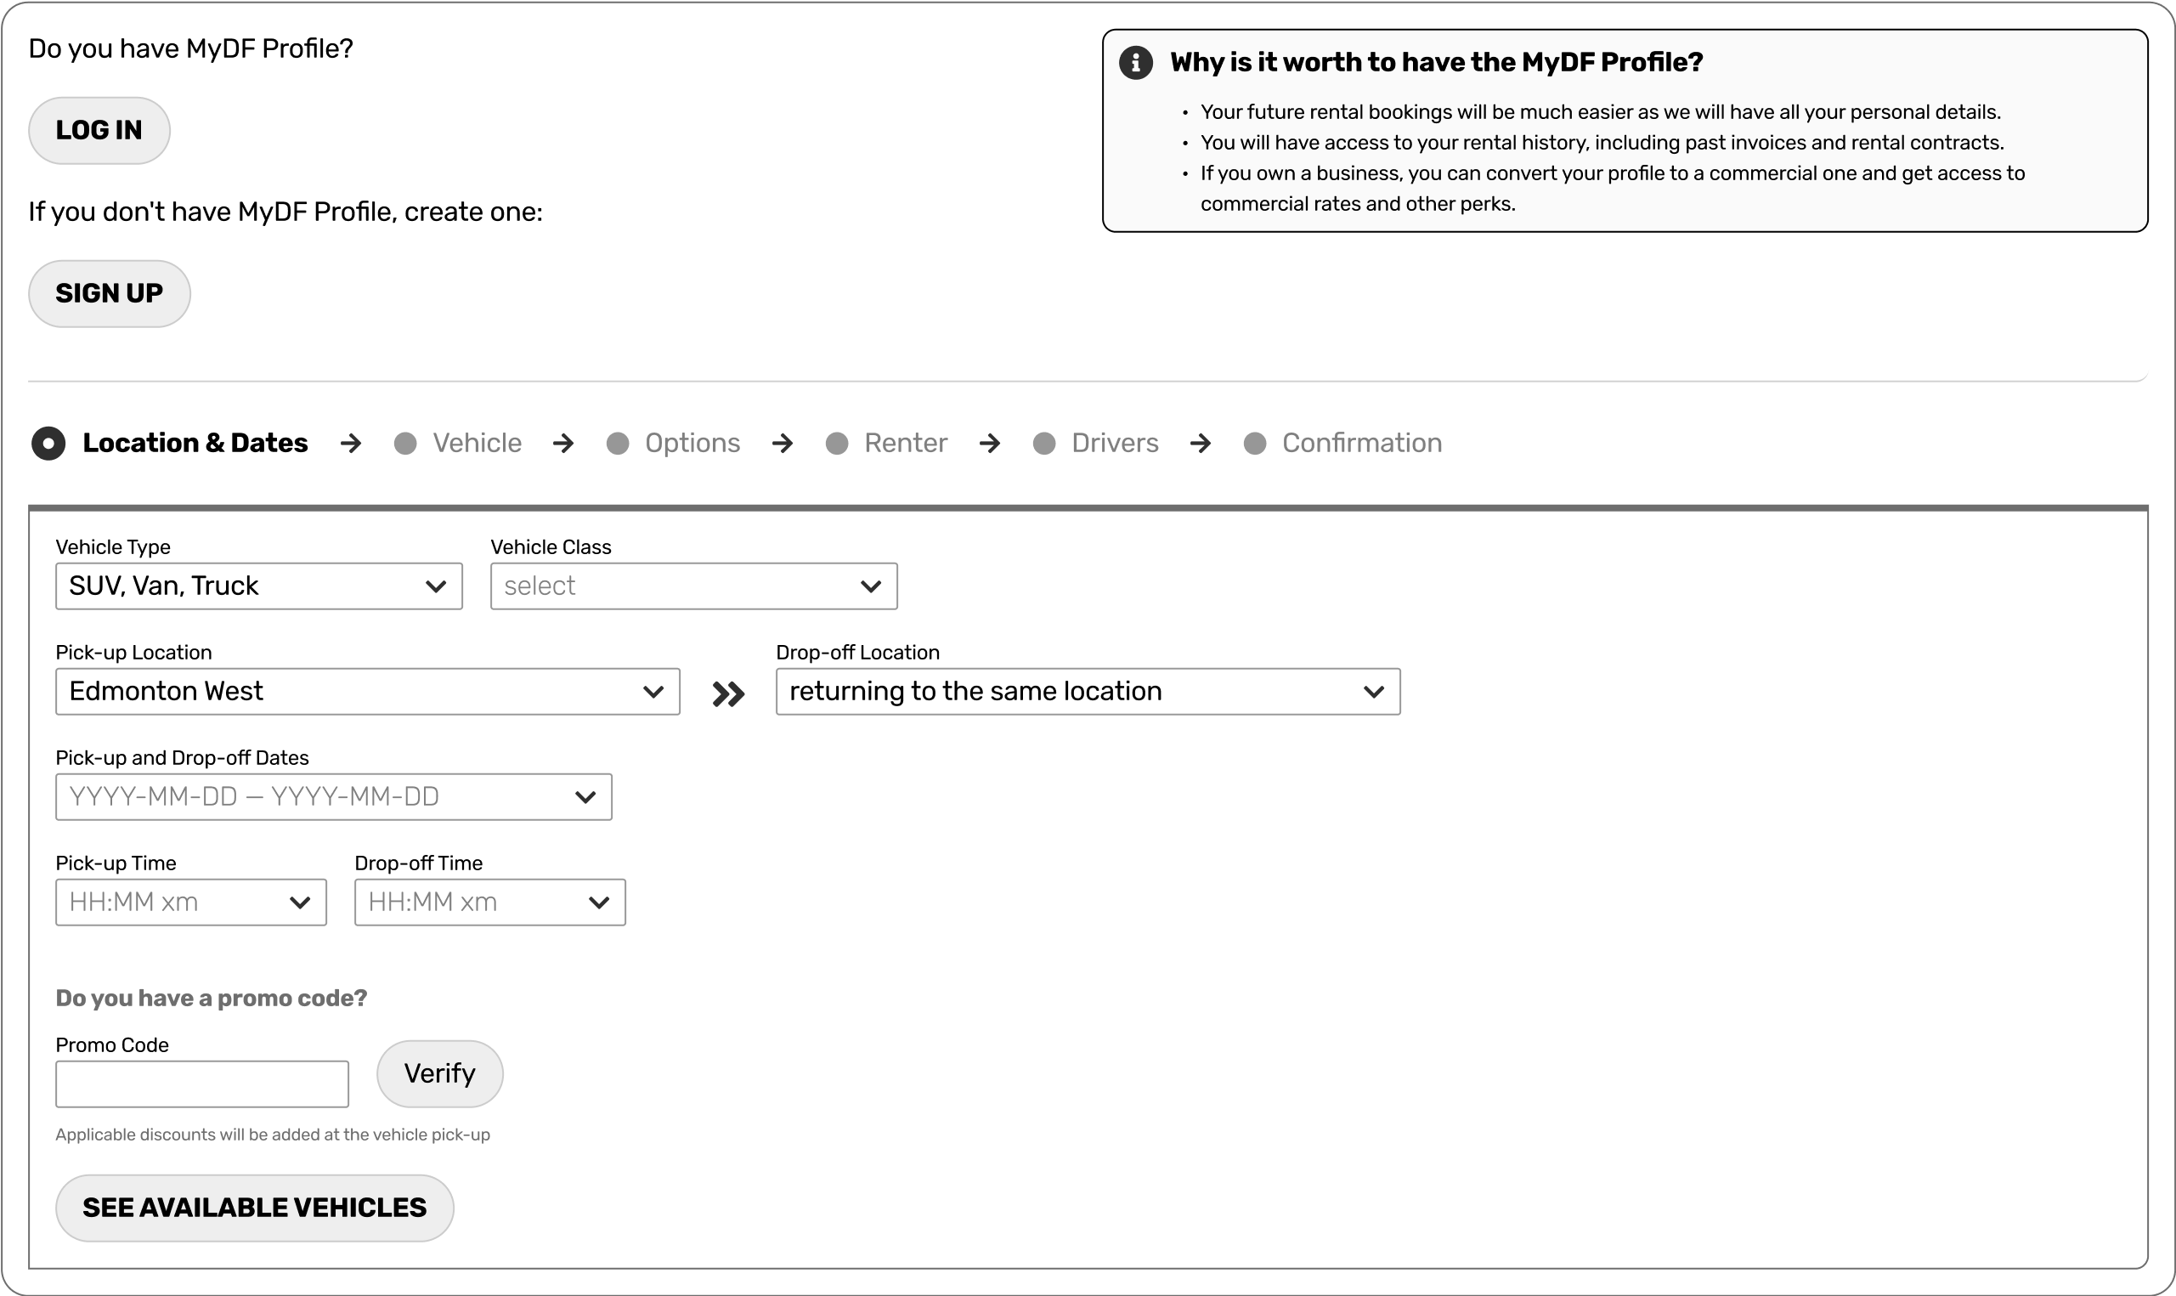Click inside the Promo Code input field
The width and height of the screenshot is (2176, 1296).
click(x=201, y=1083)
